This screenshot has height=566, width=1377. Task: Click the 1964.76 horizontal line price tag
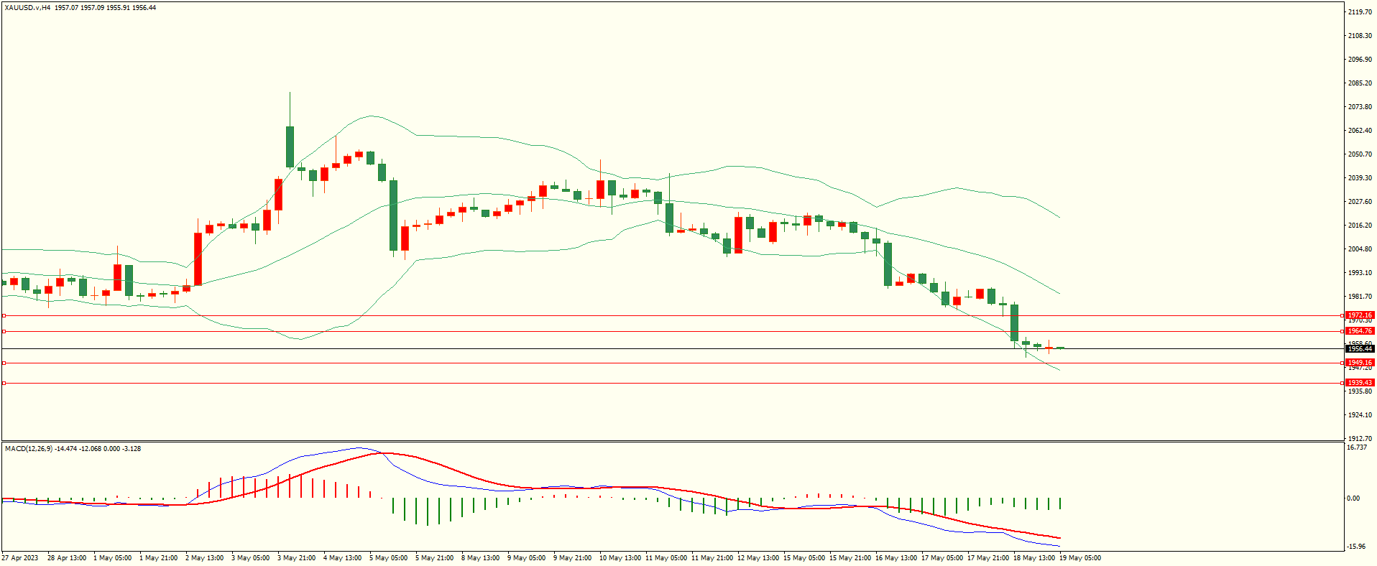click(x=1360, y=331)
